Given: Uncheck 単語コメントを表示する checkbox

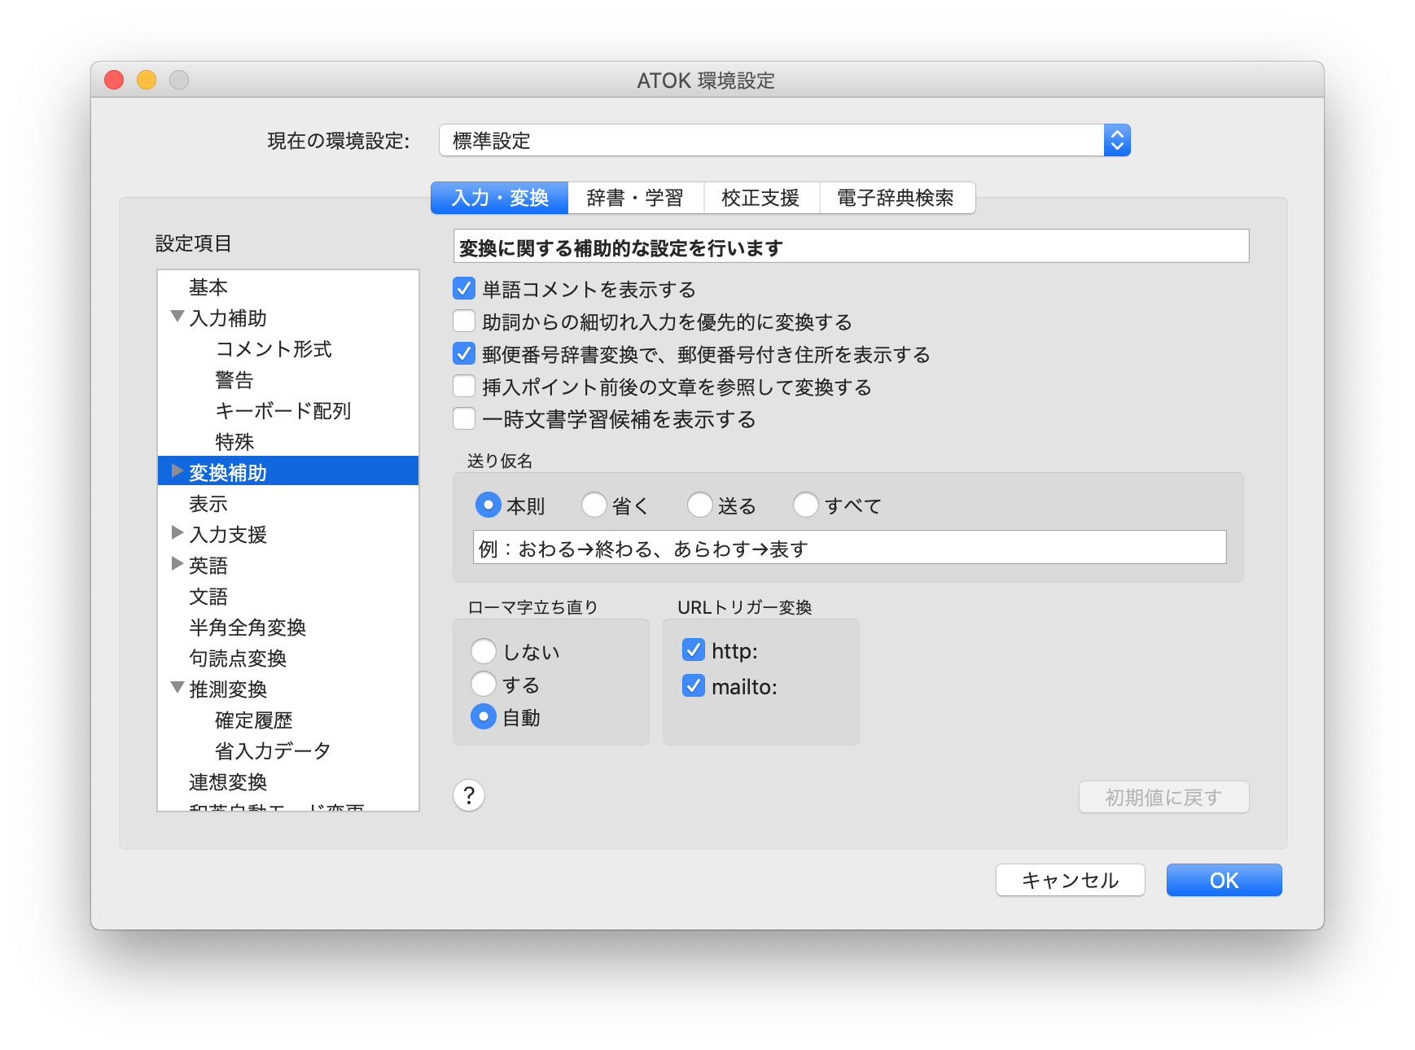Looking at the screenshot, I should click(464, 288).
